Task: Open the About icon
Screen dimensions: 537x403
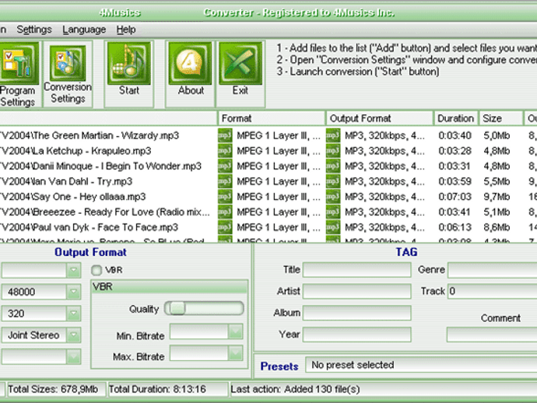Action: click(x=190, y=63)
